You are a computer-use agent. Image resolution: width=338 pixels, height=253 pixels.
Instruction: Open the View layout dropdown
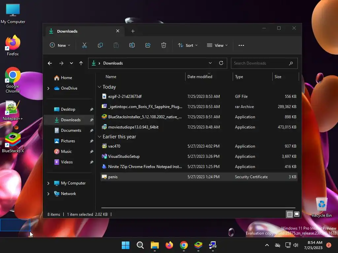pos(217,45)
